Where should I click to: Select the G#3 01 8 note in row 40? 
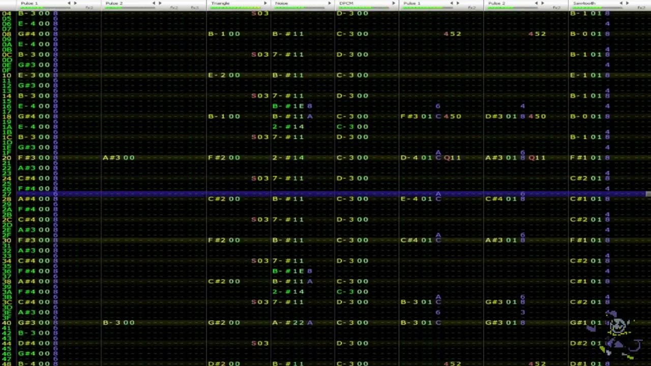pyautogui.click(x=506, y=322)
